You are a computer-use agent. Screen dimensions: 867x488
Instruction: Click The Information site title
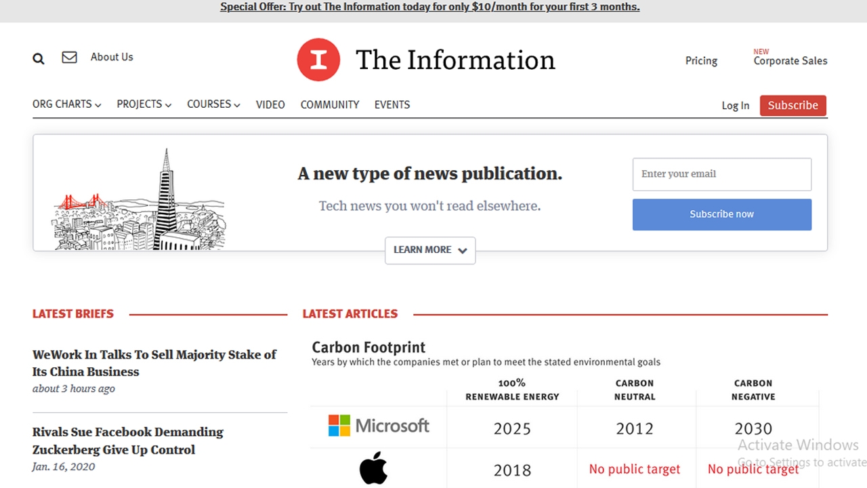[455, 60]
